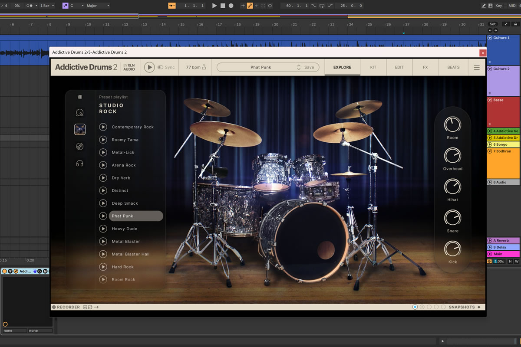Switch to the KIT tab
The height and width of the screenshot is (347, 521).
(x=373, y=67)
